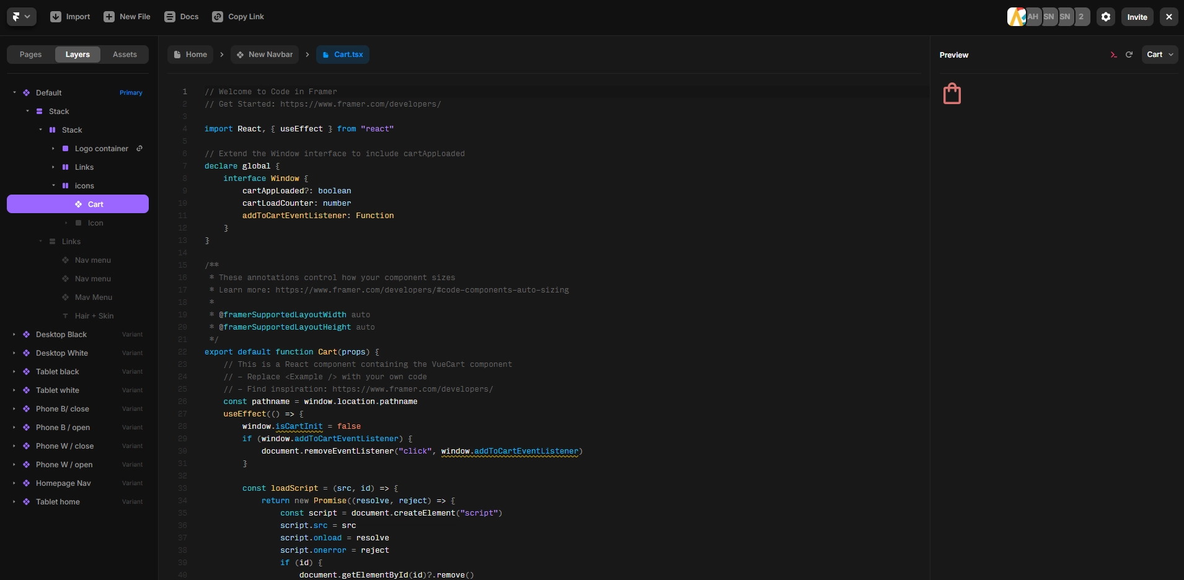Go to Home in breadcrumb
1184x580 pixels.
click(x=190, y=55)
